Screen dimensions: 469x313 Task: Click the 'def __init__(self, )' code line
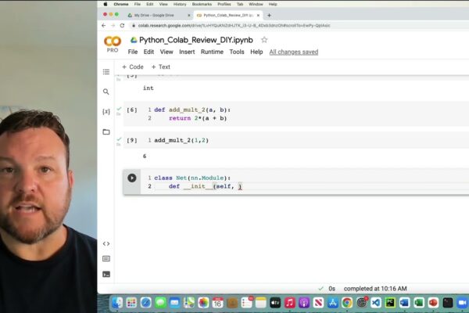click(205, 186)
